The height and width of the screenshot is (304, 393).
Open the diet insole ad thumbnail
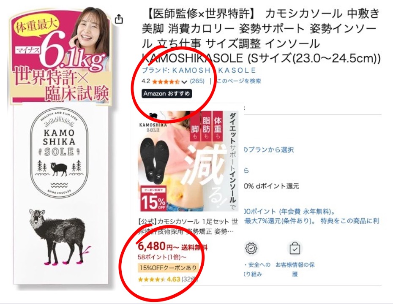pyautogui.click(x=188, y=161)
